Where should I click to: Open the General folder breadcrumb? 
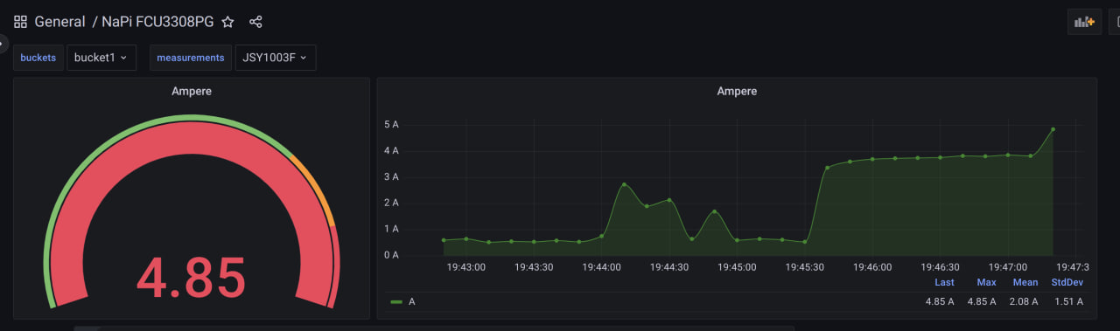(59, 22)
